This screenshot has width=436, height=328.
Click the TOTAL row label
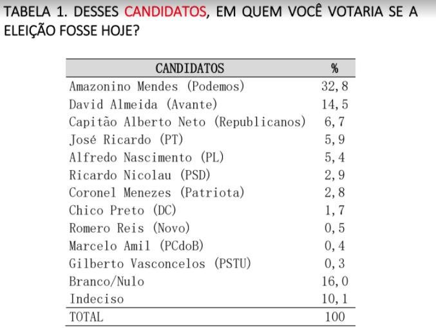click(86, 317)
